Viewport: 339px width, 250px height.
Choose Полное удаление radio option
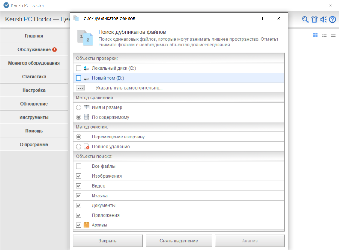click(78, 147)
